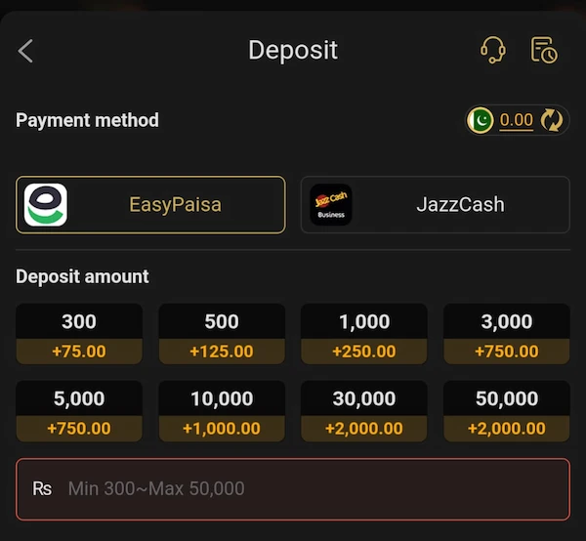Click the Rs amount input field
Image resolution: width=586 pixels, height=541 pixels.
tap(293, 489)
